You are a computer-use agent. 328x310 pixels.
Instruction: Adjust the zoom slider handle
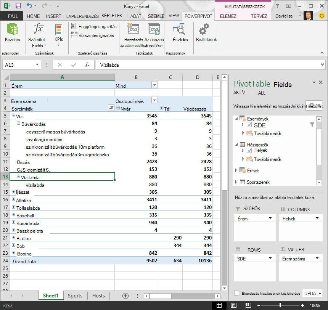(x=280, y=305)
